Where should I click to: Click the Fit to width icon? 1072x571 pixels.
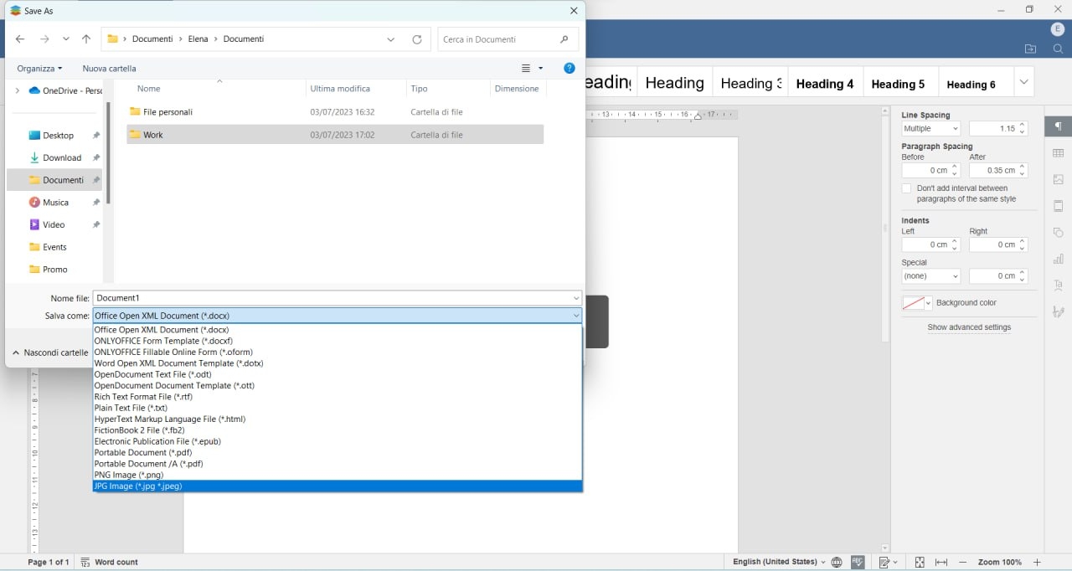click(941, 562)
